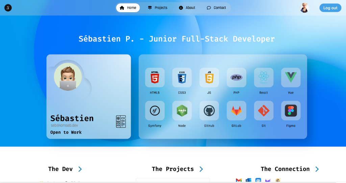Expand chevron next to The Connection
The height and width of the screenshot is (183, 346).
317,169
